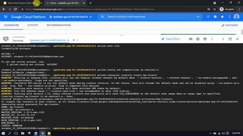This screenshot has height=136, width=243.
Task: Open the header three-dot settings menu
Action: pos(229,17)
